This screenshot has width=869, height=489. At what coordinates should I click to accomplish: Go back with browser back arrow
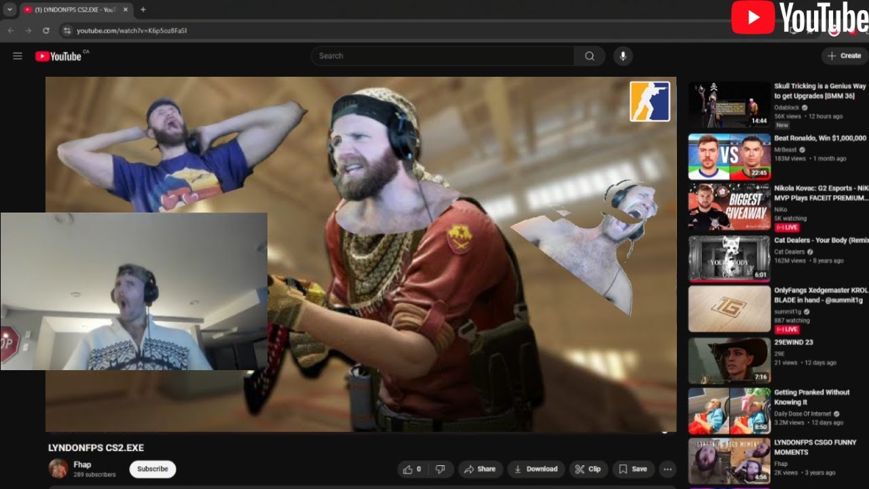[x=11, y=31]
